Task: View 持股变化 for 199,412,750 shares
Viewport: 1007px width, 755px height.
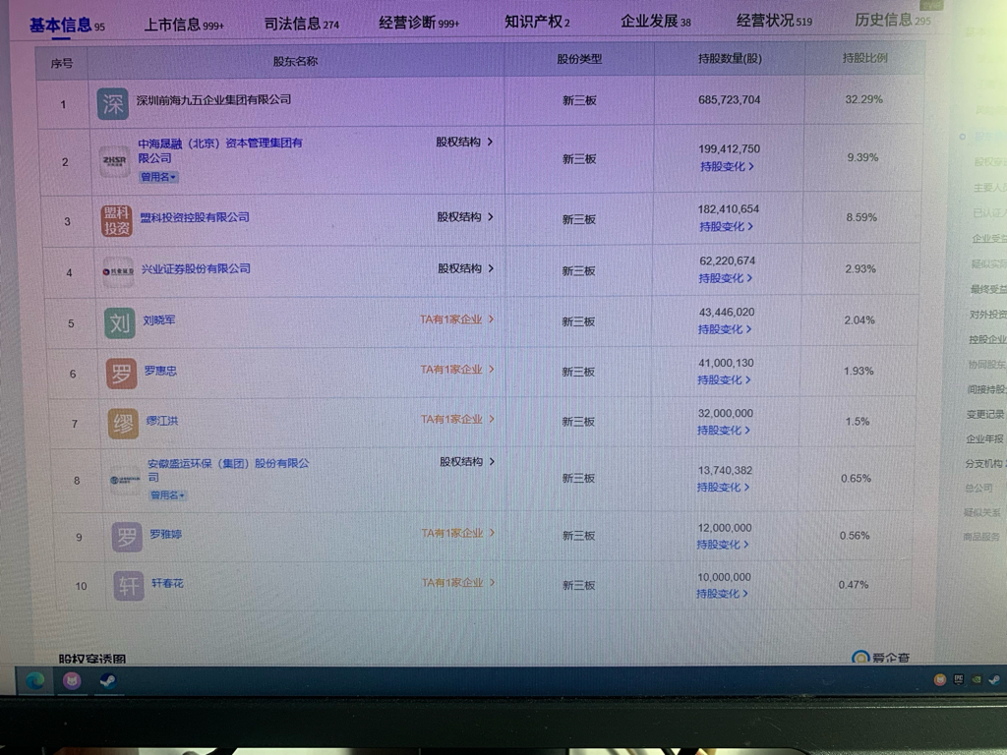Action: tap(727, 167)
